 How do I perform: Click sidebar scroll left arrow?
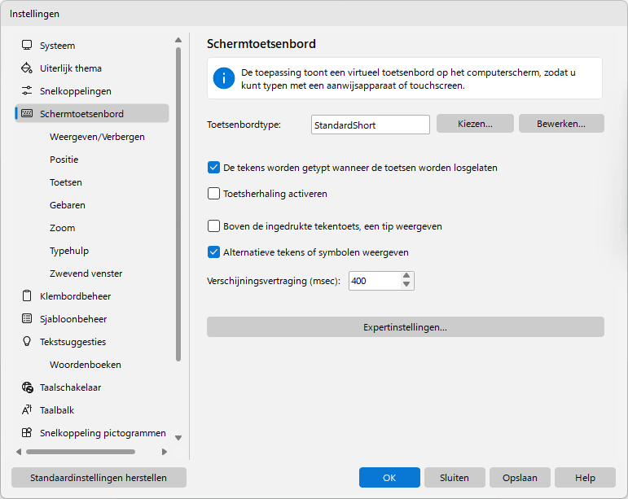coord(19,452)
